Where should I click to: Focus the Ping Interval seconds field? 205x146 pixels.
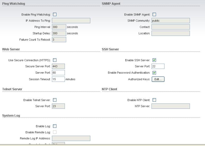(x=59, y=27)
